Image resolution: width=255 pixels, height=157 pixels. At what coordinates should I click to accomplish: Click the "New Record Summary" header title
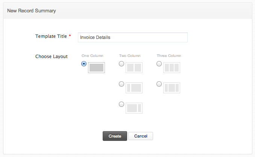click(x=32, y=11)
